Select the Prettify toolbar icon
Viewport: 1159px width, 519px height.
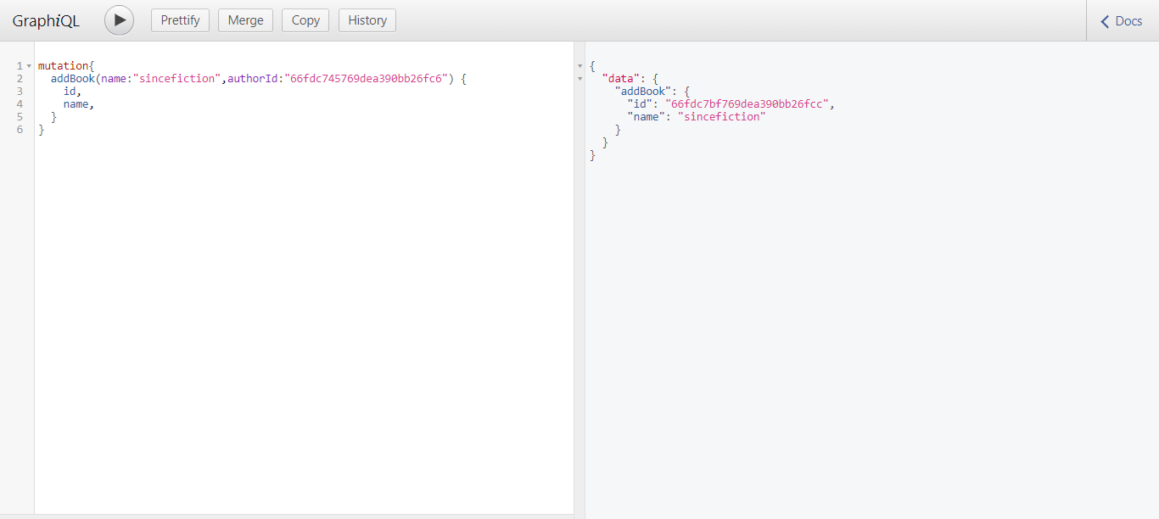[180, 20]
